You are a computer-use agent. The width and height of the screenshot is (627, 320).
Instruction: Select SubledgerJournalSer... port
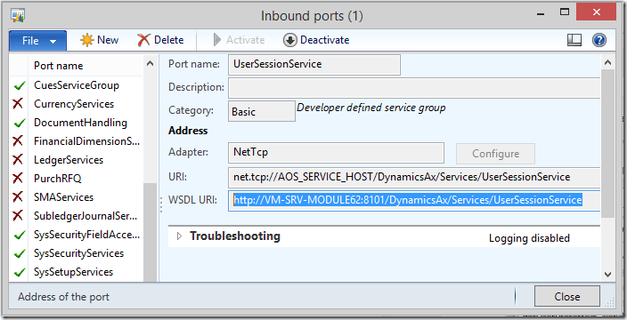coord(85,216)
